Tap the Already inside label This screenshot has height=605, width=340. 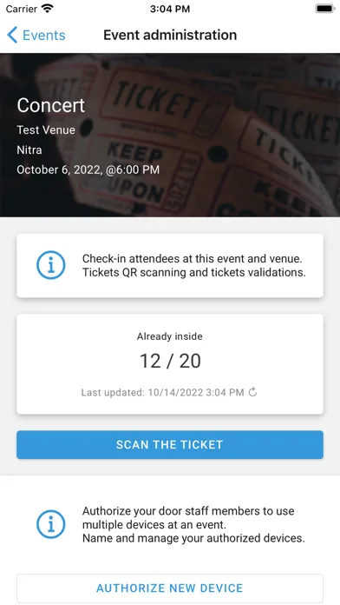click(170, 336)
